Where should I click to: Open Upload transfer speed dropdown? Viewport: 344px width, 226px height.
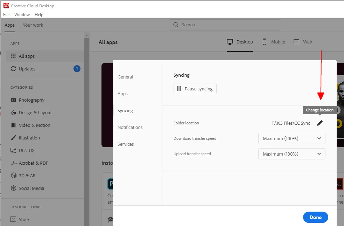[292, 154]
